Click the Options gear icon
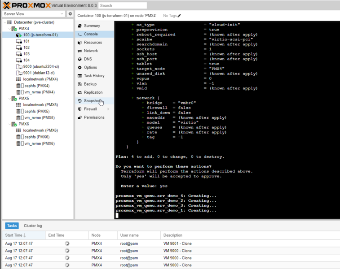The width and height of the screenshot is (340, 269). 80,68
